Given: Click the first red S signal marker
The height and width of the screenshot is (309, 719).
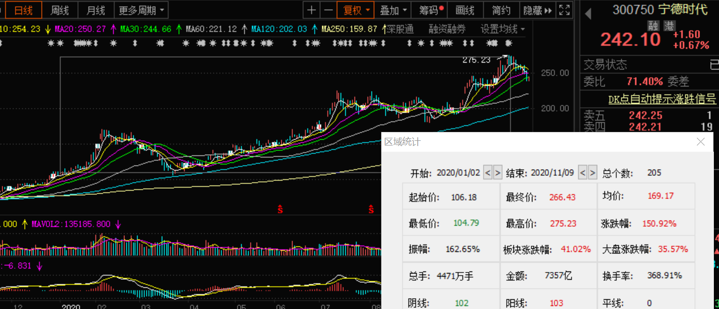Looking at the screenshot, I should point(281,209).
